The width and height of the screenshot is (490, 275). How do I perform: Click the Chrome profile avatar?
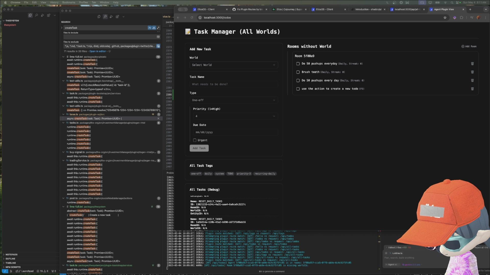[479, 18]
